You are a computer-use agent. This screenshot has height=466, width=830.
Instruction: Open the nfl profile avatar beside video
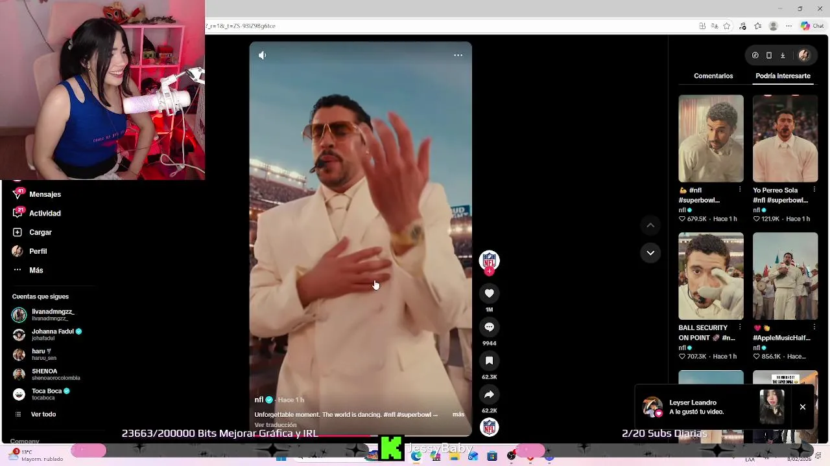click(x=489, y=260)
